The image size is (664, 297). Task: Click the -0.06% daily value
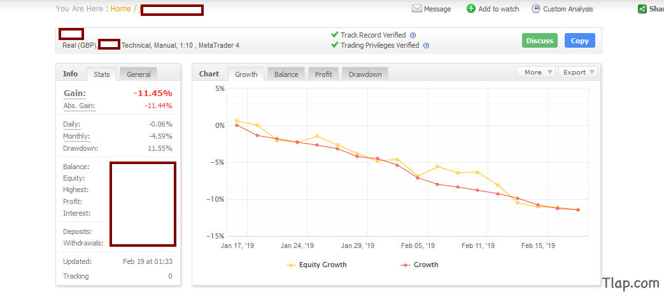160,125
